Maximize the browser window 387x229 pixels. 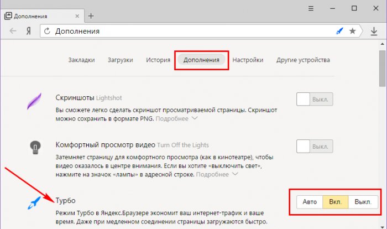click(x=354, y=8)
